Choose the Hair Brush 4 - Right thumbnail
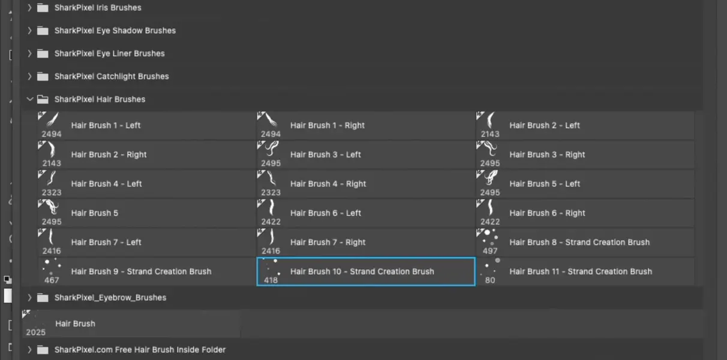This screenshot has width=727, height=360. click(x=271, y=184)
